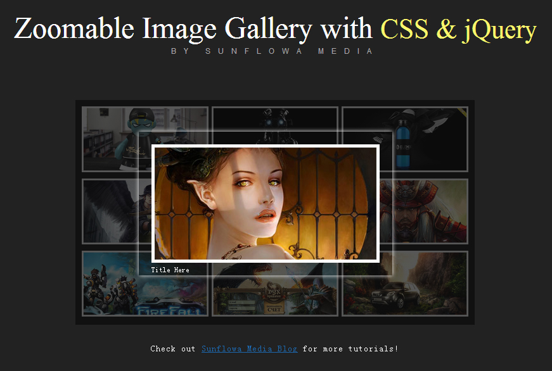This screenshot has height=371, width=552.
Task: Click the zoomed elf woman portrait image
Action: [266, 203]
